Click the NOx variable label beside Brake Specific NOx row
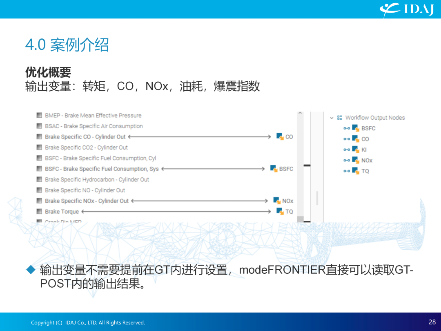Image resolution: width=441 pixels, height=331 pixels. [288, 201]
